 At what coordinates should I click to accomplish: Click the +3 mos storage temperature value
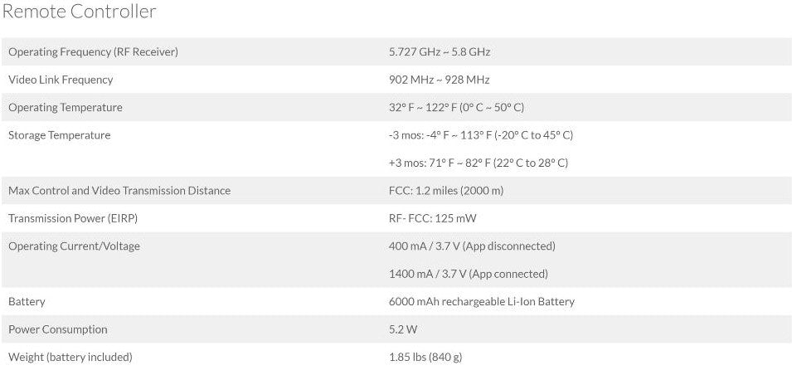478,163
